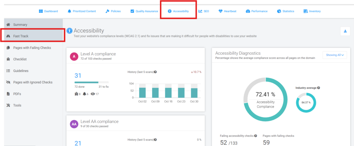Open Summary in the sidebar
Screen dimensions: 354x146
tap(33, 25)
